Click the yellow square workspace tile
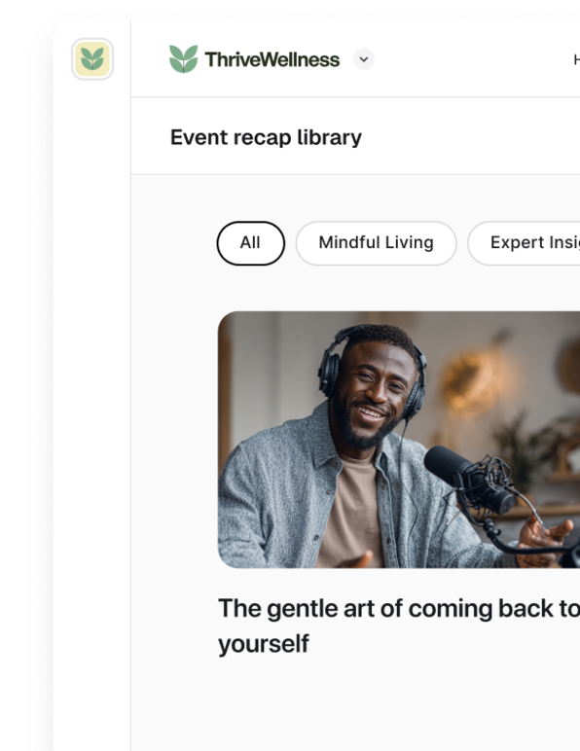The image size is (580, 751). (x=92, y=59)
